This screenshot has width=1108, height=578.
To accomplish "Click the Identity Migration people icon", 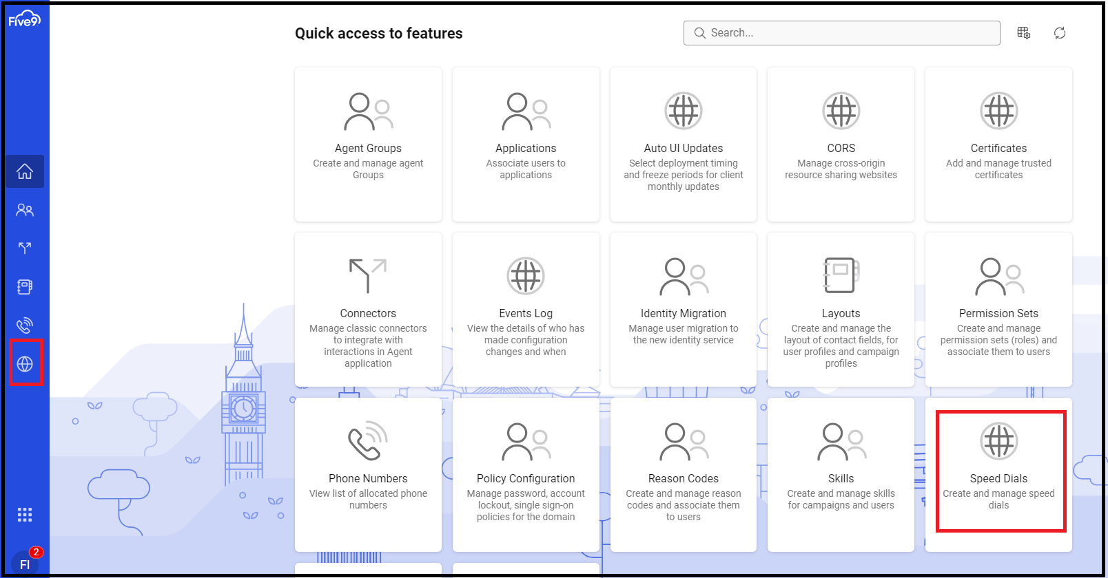I will (x=684, y=277).
